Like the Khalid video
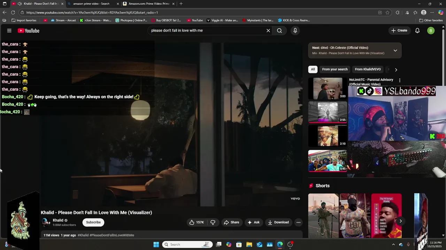Screen dimensions: 446x250 click(x=197, y=222)
